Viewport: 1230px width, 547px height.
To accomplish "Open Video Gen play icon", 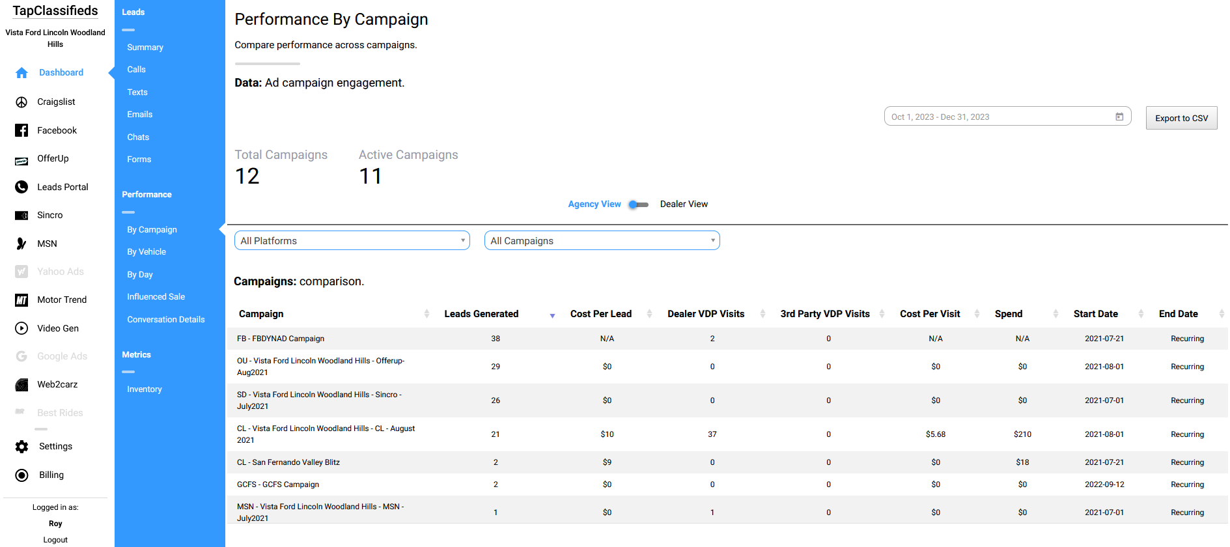I will click(21, 328).
